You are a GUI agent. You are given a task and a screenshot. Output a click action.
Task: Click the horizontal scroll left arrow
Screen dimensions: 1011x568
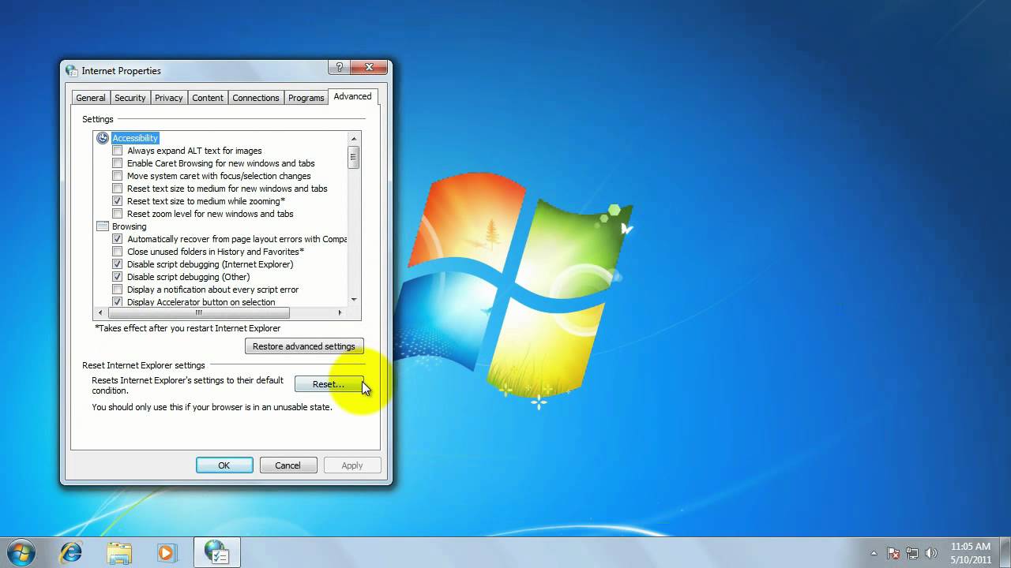coord(101,313)
